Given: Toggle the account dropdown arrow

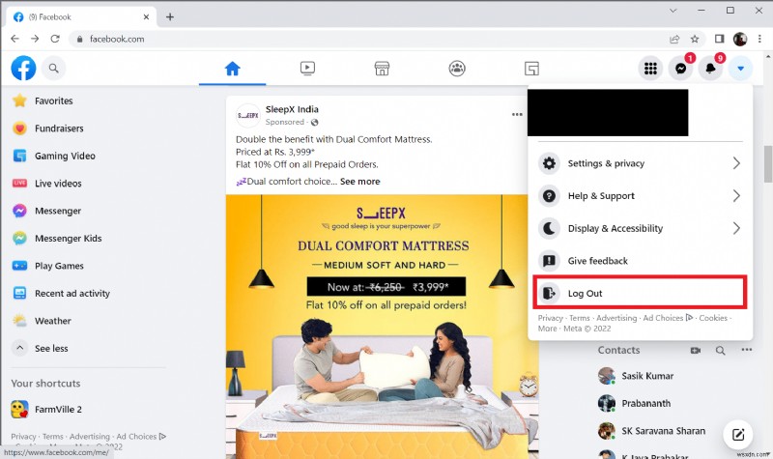Looking at the screenshot, I should [740, 69].
